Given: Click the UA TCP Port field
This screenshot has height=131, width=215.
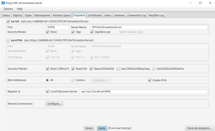Looking at the screenshot, I should [57, 27].
